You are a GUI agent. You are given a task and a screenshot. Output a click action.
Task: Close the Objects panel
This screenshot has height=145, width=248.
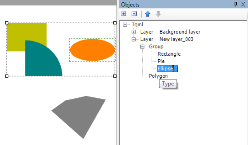pos(243,4)
